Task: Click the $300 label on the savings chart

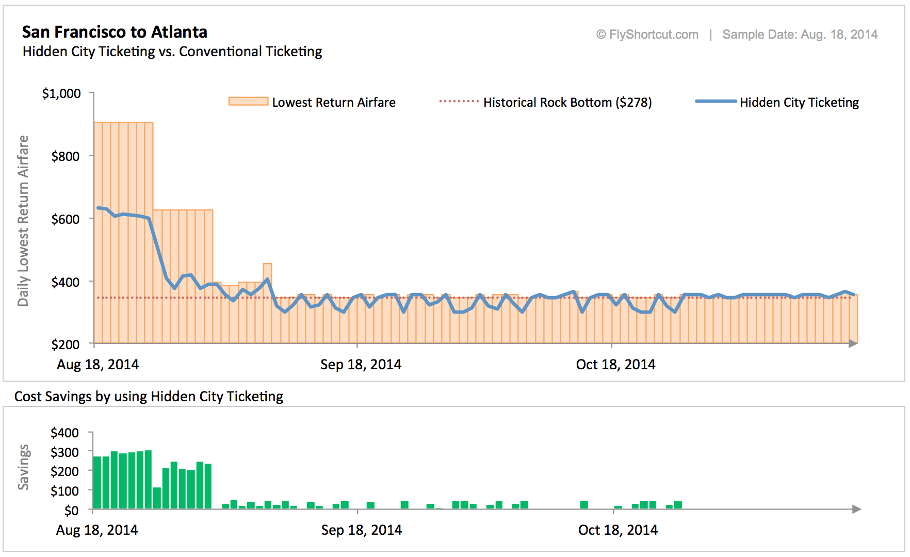Action: (x=64, y=452)
